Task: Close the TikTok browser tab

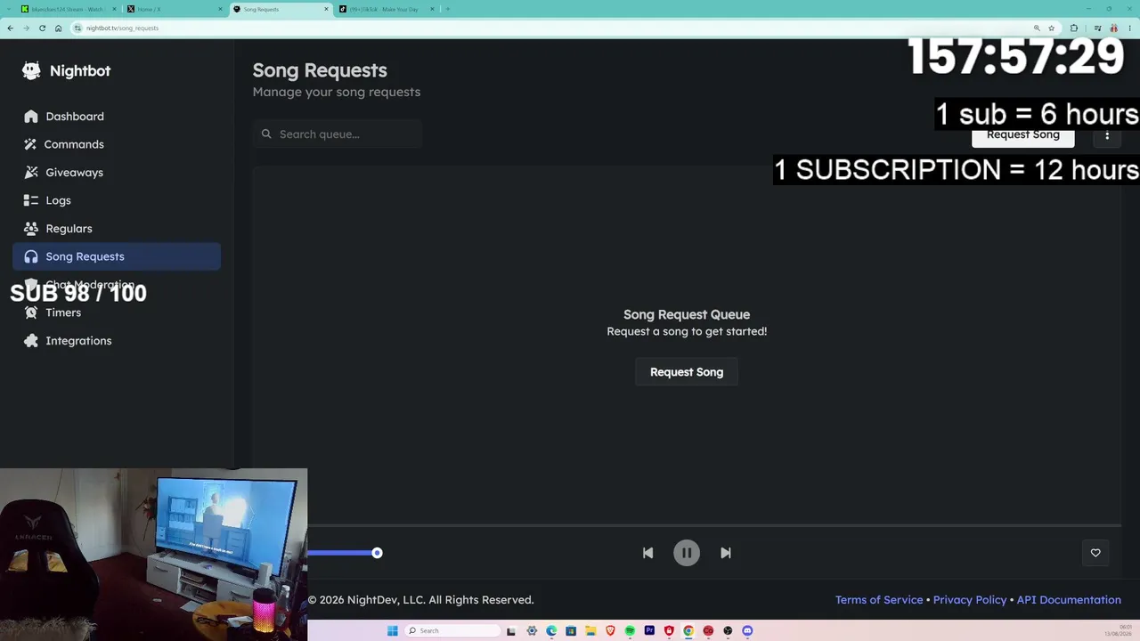Action: (433, 9)
